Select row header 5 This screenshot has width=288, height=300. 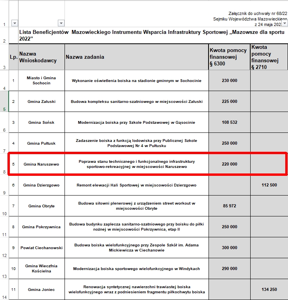(x=4, y=101)
